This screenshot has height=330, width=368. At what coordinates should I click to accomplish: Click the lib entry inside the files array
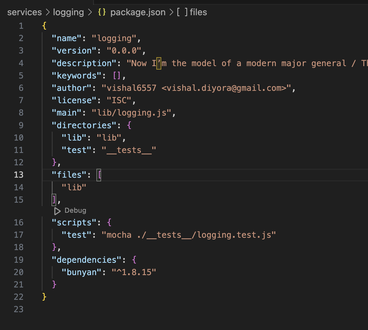pos(74,187)
